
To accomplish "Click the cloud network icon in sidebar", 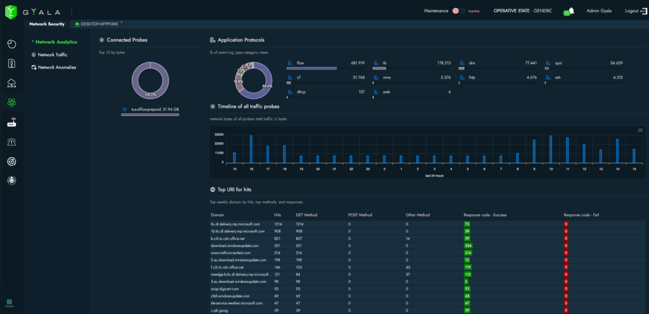I will 11,83.
